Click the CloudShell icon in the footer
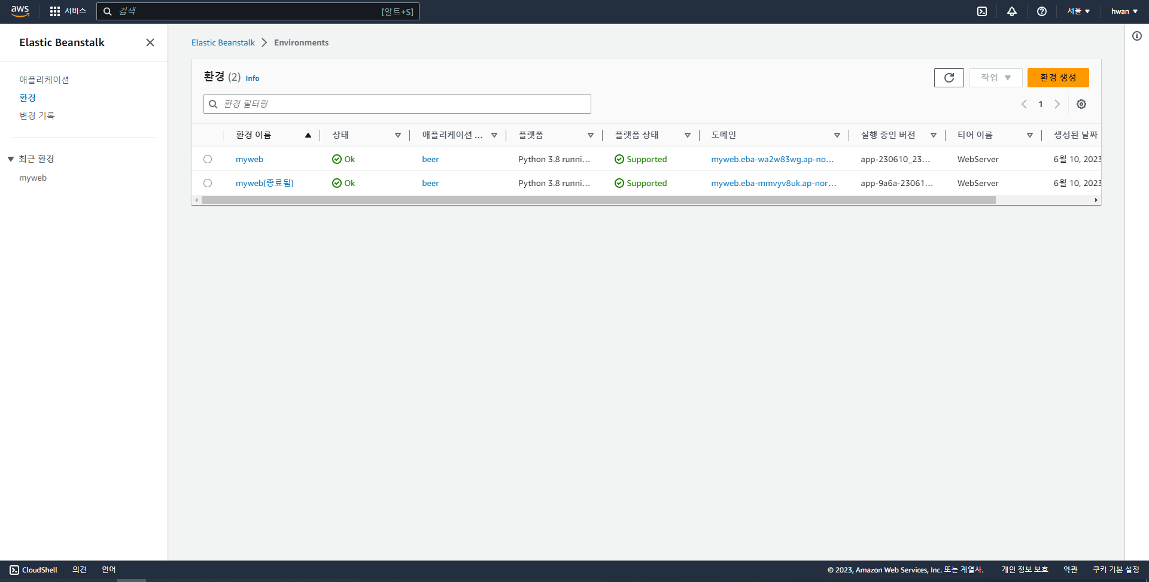Screen dimensions: 1149x582 [x=14, y=570]
